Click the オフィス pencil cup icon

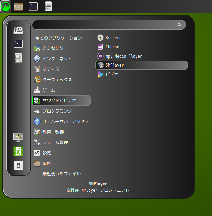click(x=37, y=69)
